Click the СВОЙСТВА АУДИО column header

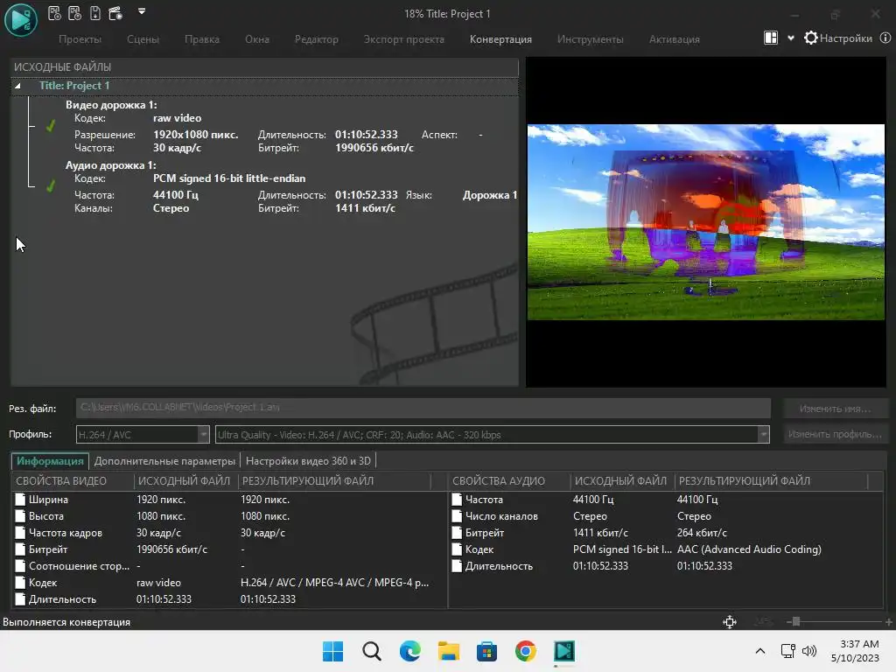(x=510, y=481)
